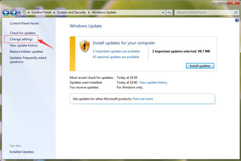
Task: Open the recent pages dropdown arrow
Action: 19,13
